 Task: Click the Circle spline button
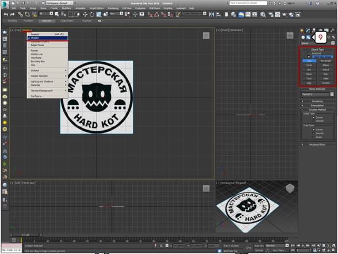tap(309, 65)
